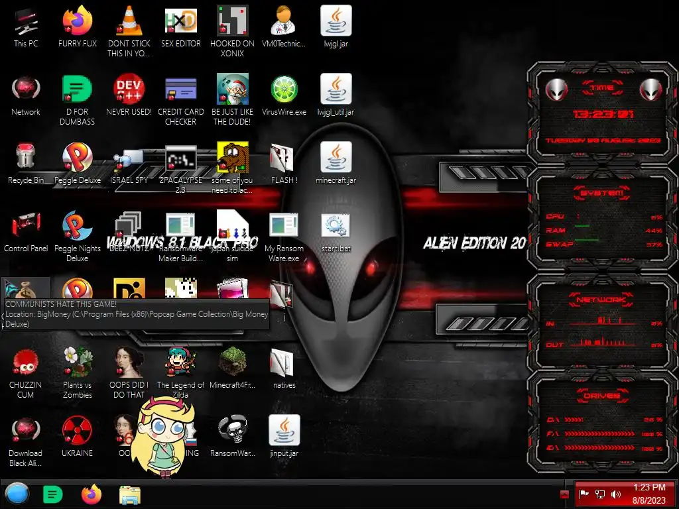Launch The Legend of Zilda icon
This screenshot has height=509, width=679.
[180, 362]
